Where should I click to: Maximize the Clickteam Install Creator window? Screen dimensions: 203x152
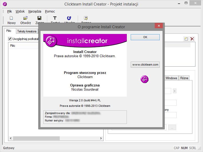click(x=186, y=3)
